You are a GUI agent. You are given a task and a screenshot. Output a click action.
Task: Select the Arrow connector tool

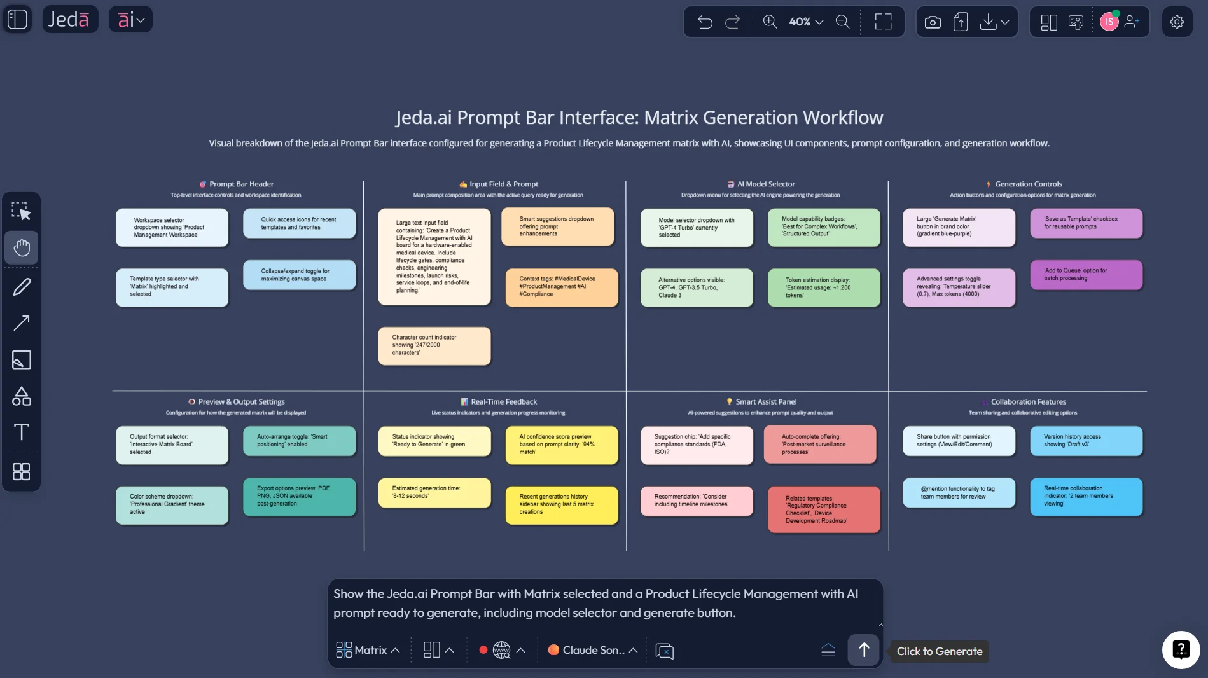click(22, 323)
